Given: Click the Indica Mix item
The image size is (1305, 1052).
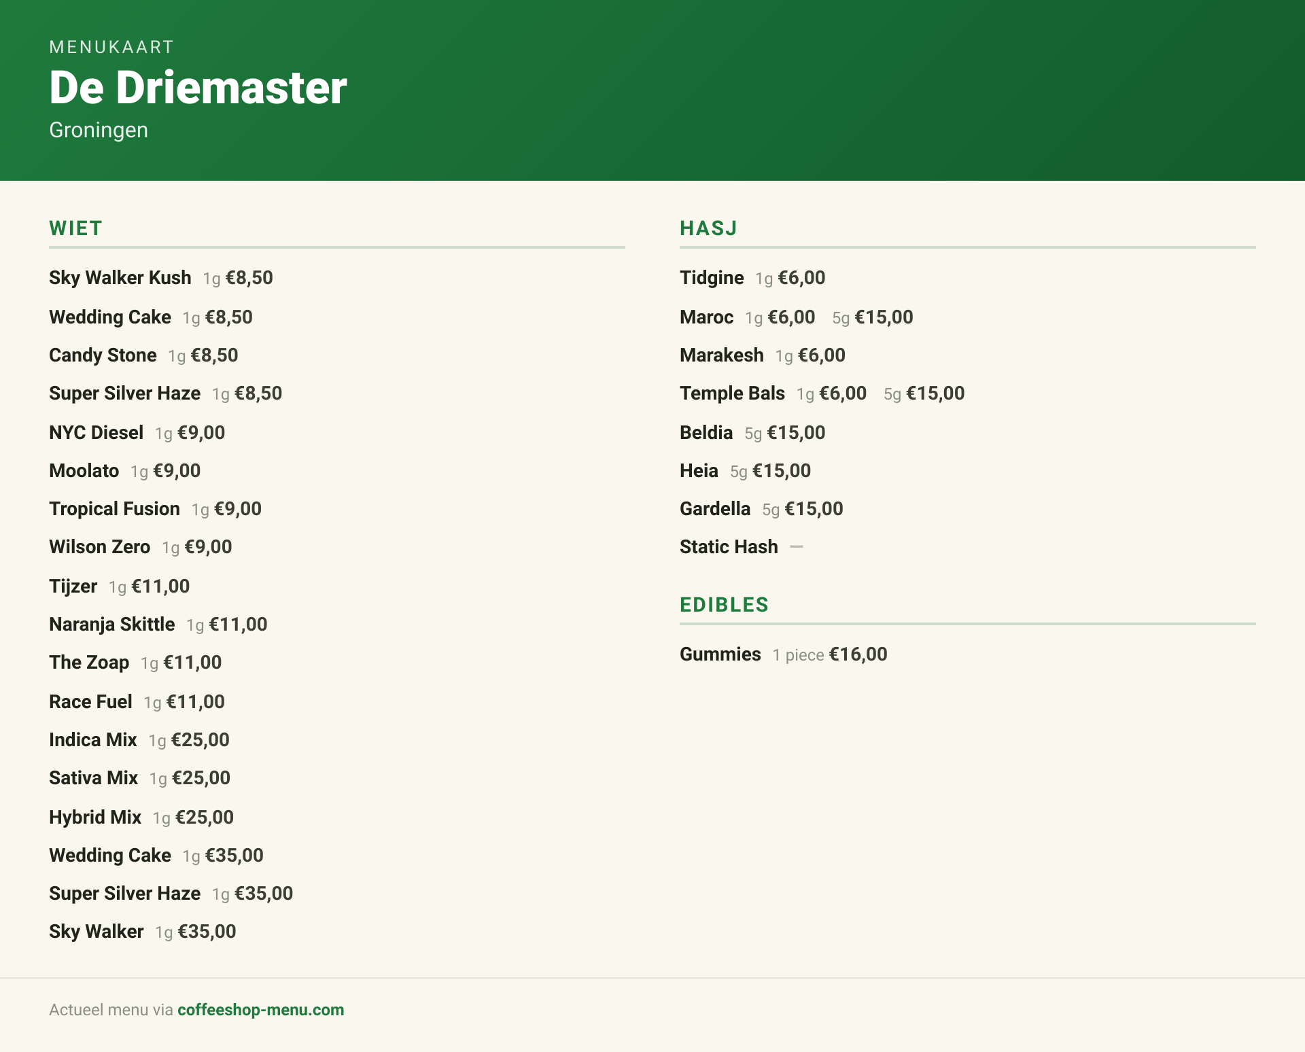Looking at the screenshot, I should click(x=92, y=740).
